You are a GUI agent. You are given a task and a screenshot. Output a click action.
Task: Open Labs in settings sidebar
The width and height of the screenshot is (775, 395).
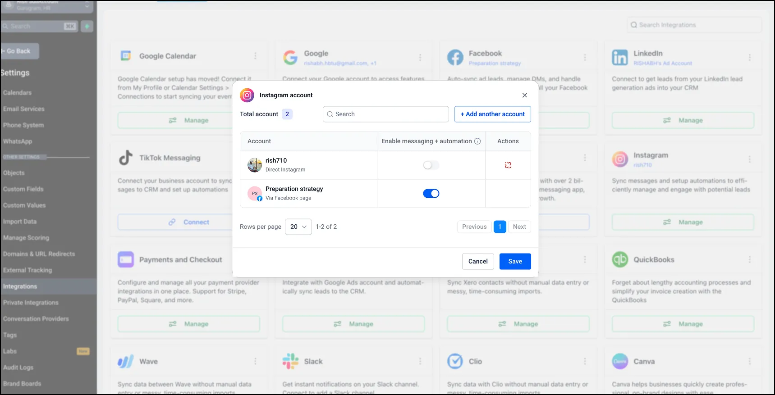pos(10,351)
